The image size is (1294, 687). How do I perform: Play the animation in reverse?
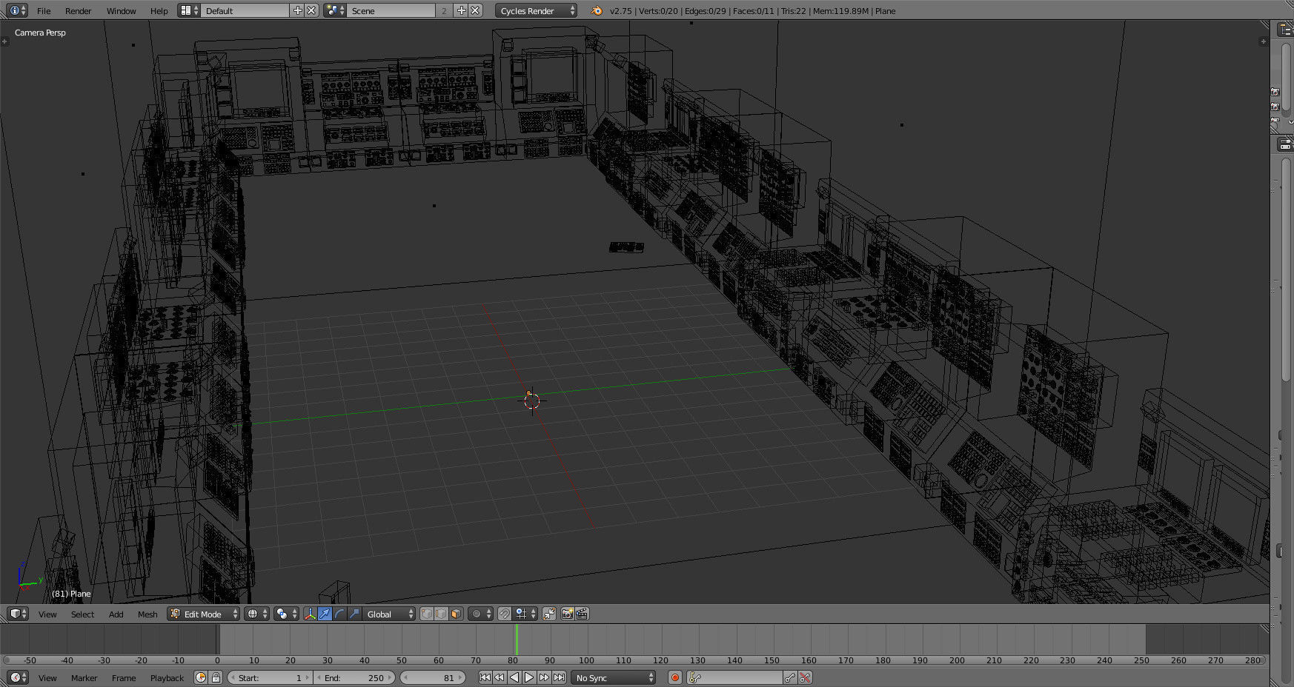point(514,677)
